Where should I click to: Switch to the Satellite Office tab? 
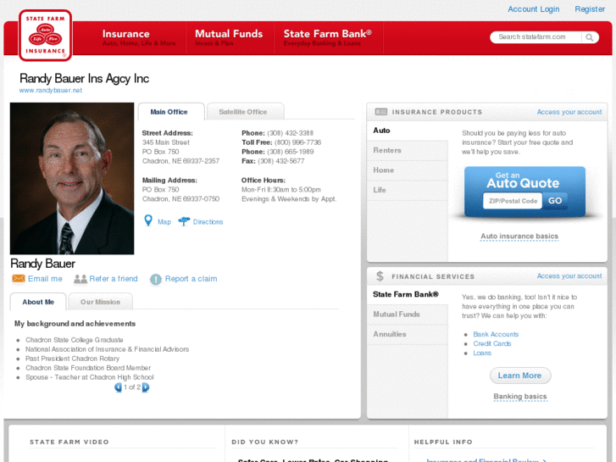point(245,112)
